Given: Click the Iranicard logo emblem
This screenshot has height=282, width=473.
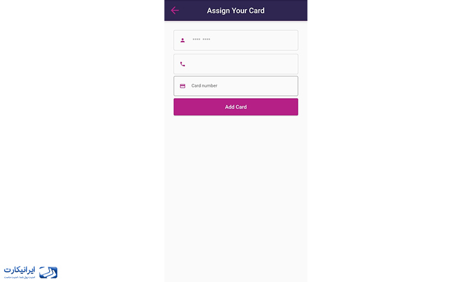Looking at the screenshot, I should click(x=48, y=272).
